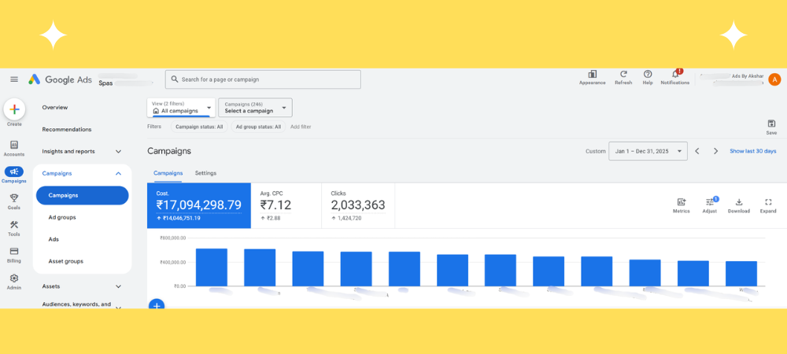The image size is (787, 354).
Task: Click the blue floating plus button
Action: point(157,304)
